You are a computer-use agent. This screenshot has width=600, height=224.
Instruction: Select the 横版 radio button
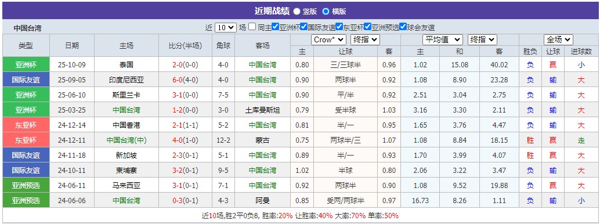[326, 12]
